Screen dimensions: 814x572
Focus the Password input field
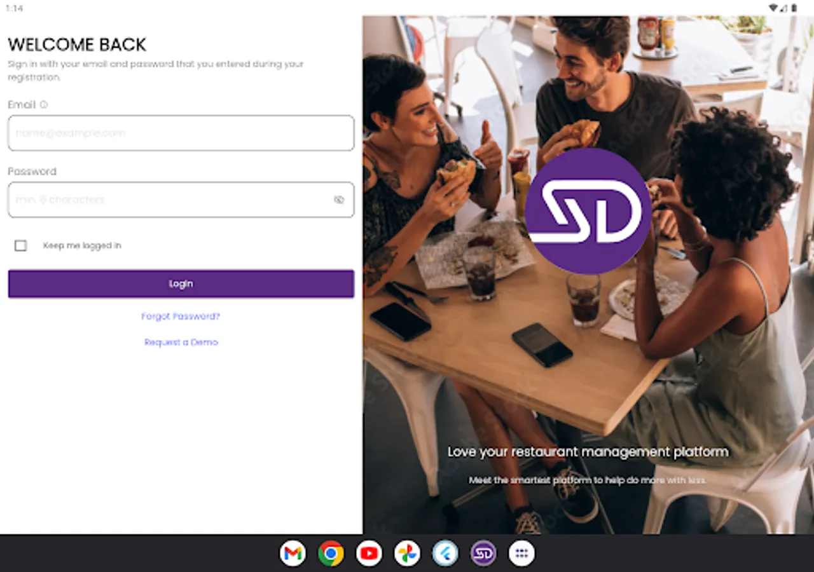pyautogui.click(x=181, y=200)
